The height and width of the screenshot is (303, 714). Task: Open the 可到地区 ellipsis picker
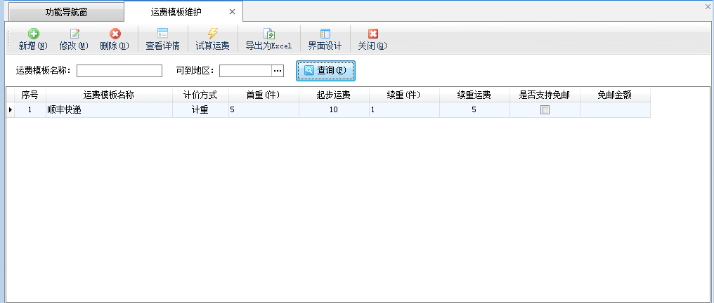pyautogui.click(x=278, y=71)
